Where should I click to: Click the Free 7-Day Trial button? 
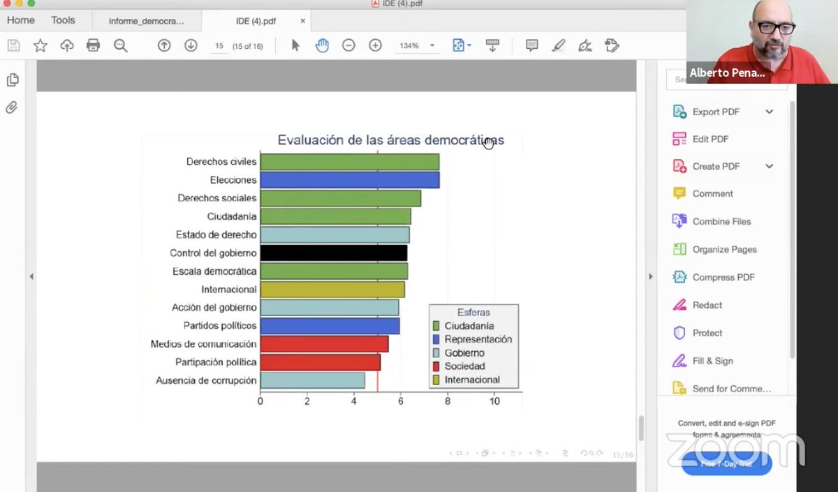coord(727,463)
